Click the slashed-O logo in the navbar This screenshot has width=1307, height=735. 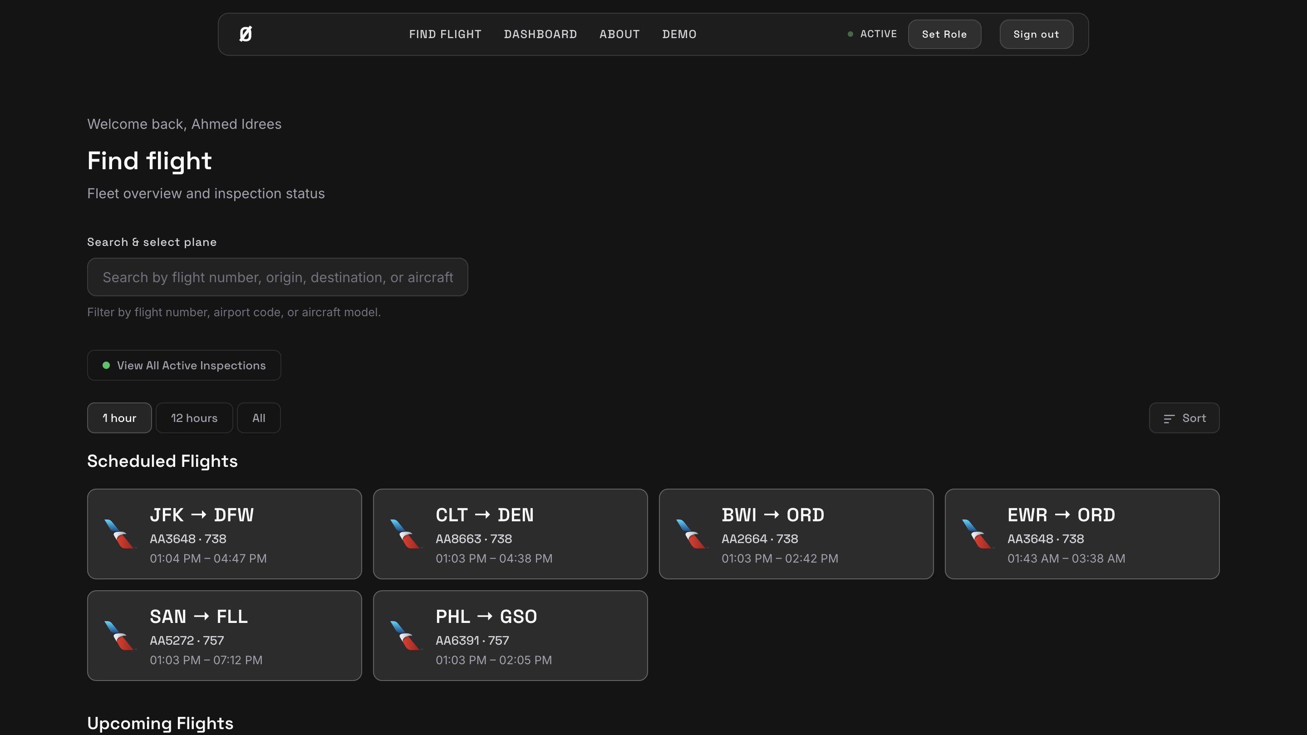(x=246, y=34)
